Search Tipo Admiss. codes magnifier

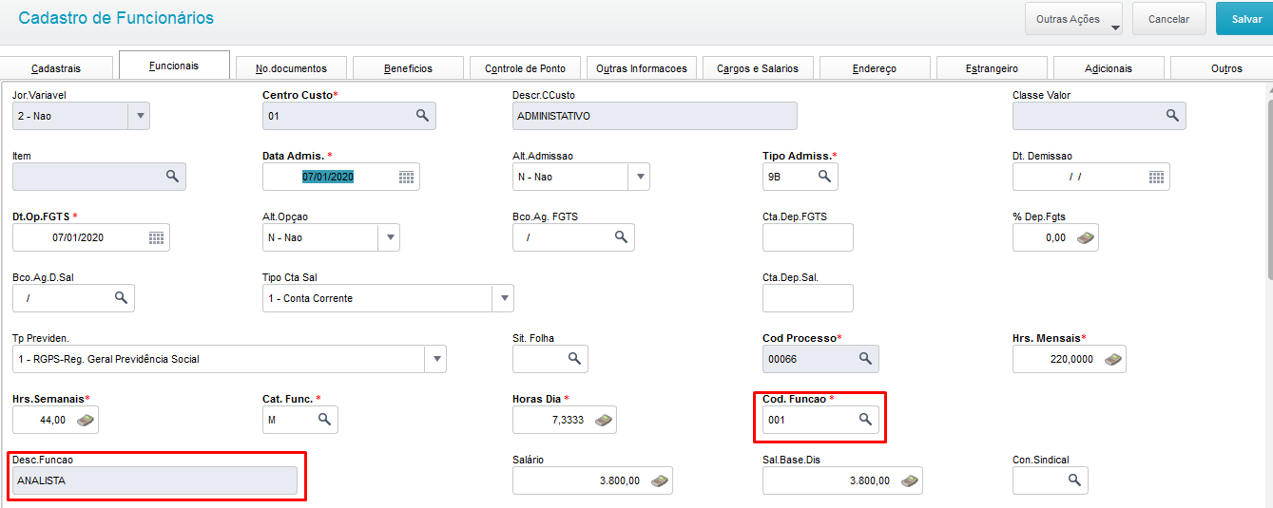pyautogui.click(x=824, y=177)
